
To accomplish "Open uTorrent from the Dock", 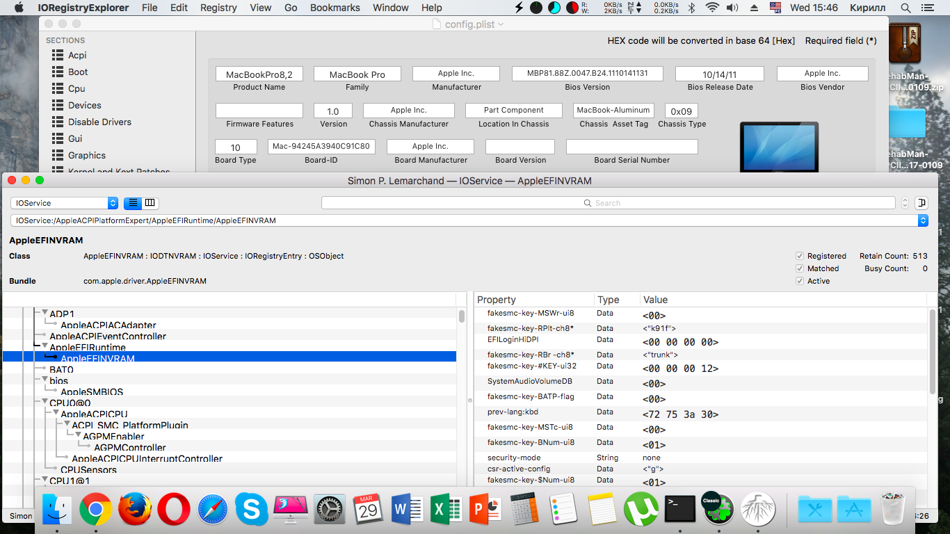I will pyautogui.click(x=641, y=510).
